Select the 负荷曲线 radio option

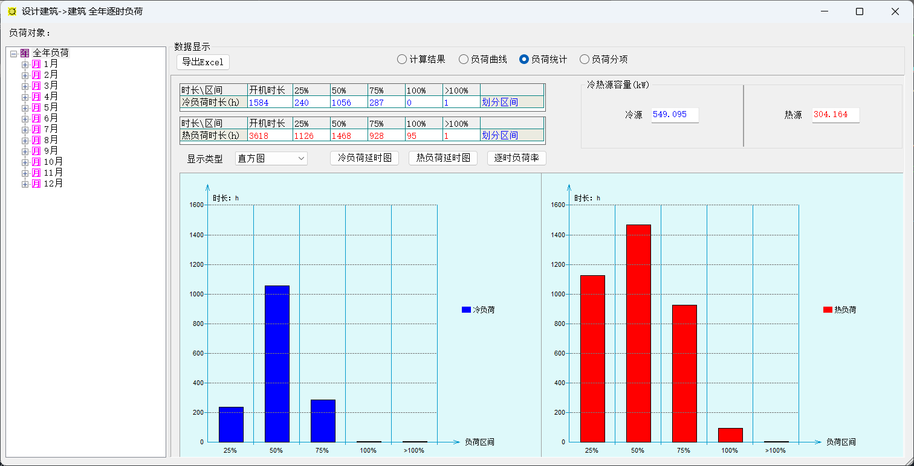464,59
